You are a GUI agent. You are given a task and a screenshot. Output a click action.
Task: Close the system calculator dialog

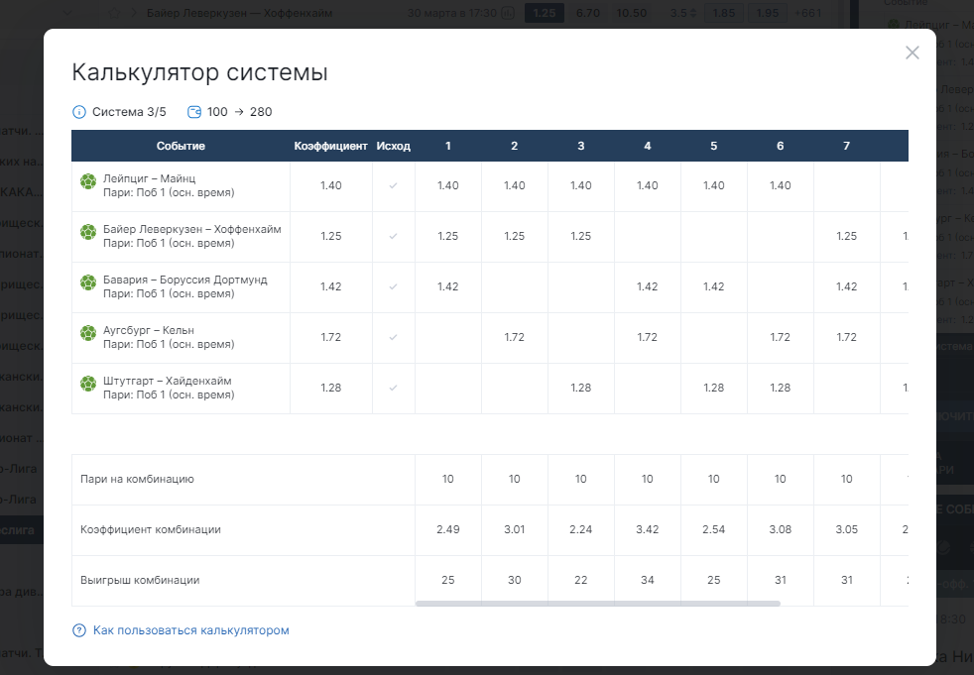[912, 53]
